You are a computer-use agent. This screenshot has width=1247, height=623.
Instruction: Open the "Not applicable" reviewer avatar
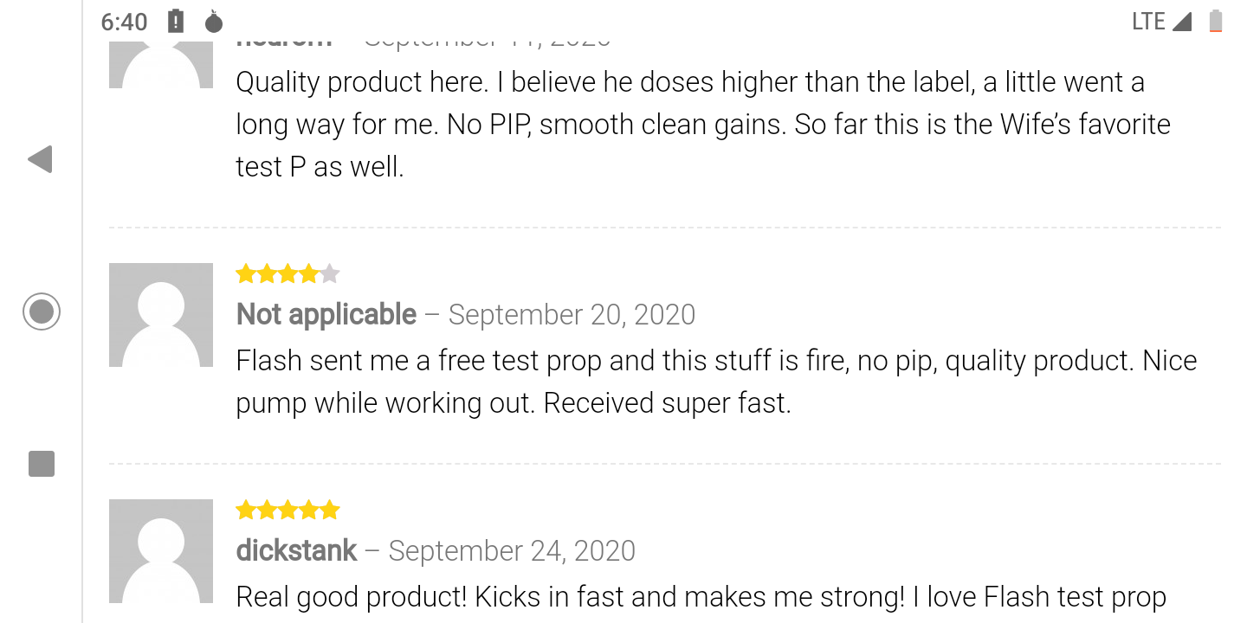pyautogui.click(x=161, y=315)
